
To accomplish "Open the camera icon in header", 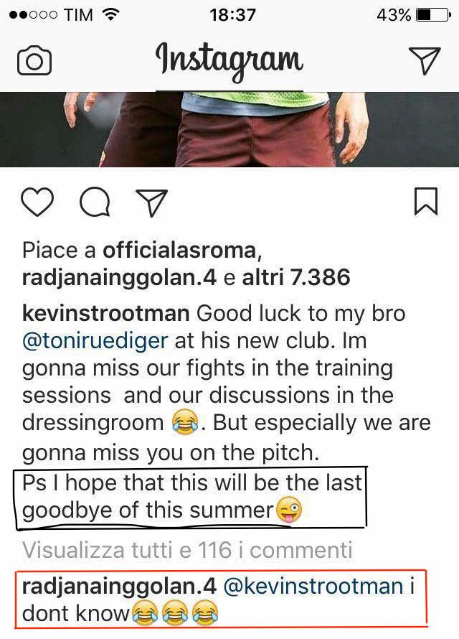I will 34,61.
